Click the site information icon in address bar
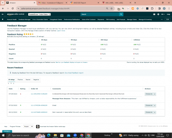 [18, 9]
